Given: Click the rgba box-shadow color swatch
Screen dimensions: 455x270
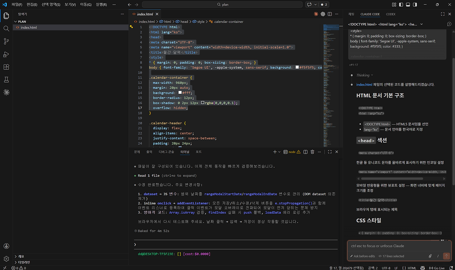Looking at the screenshot, I should coord(203,103).
